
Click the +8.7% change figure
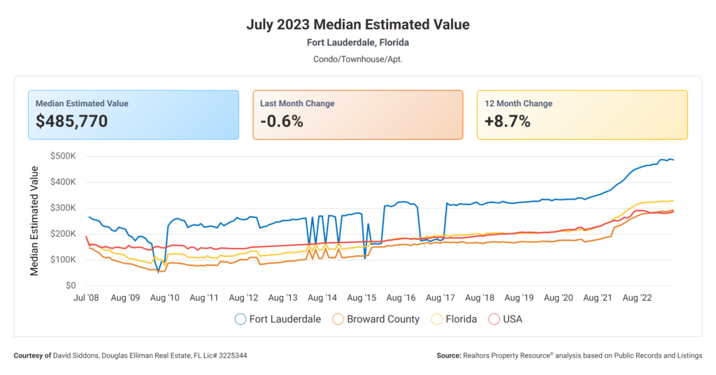[508, 122]
